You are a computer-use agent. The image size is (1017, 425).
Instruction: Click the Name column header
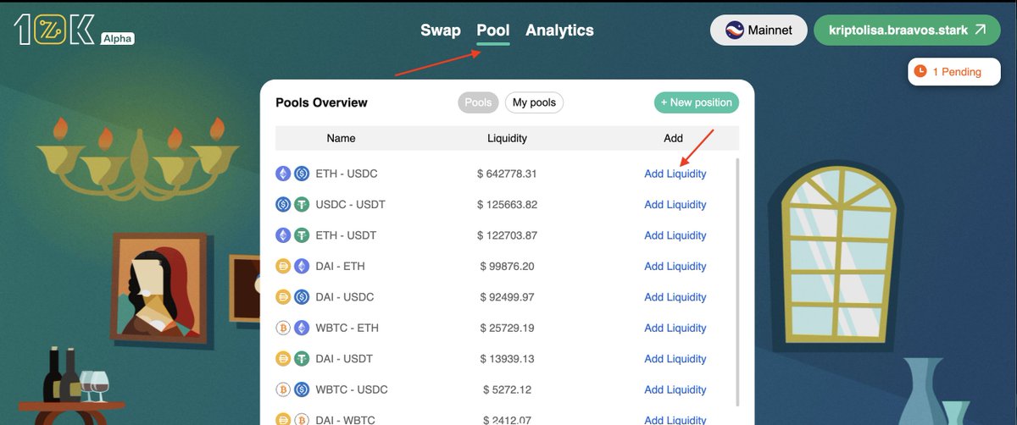pos(341,138)
